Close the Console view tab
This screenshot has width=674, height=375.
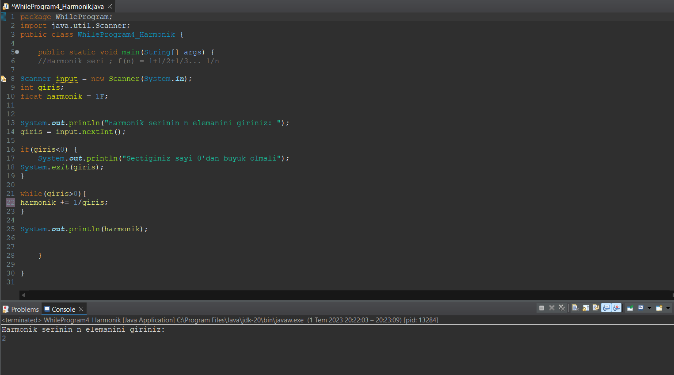pyautogui.click(x=81, y=309)
